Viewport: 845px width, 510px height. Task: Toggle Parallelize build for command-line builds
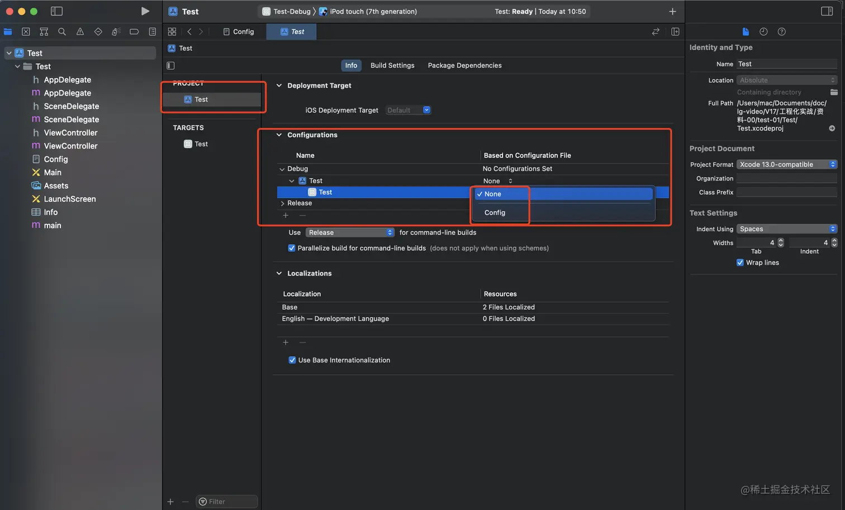click(292, 248)
